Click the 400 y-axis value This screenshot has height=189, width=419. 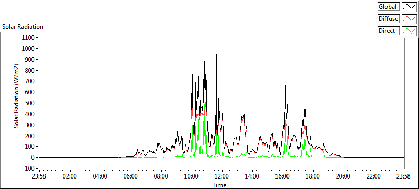tap(30, 114)
